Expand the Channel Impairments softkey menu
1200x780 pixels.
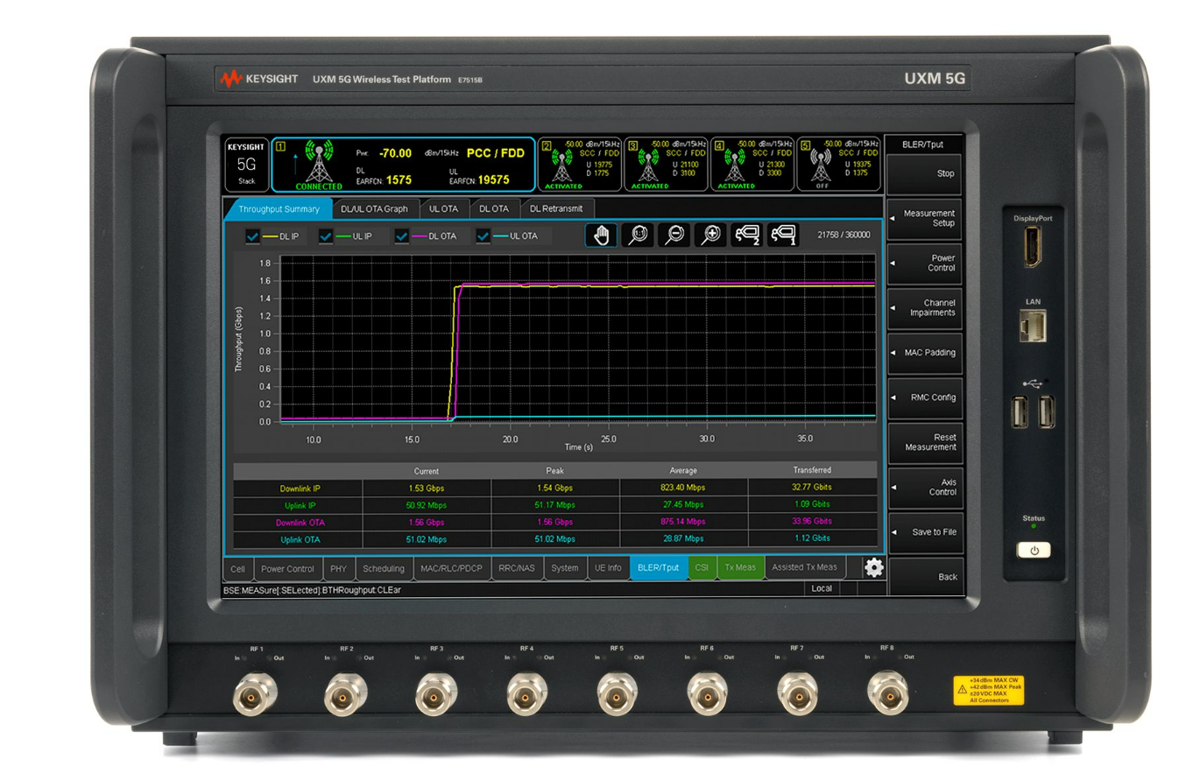tap(925, 307)
